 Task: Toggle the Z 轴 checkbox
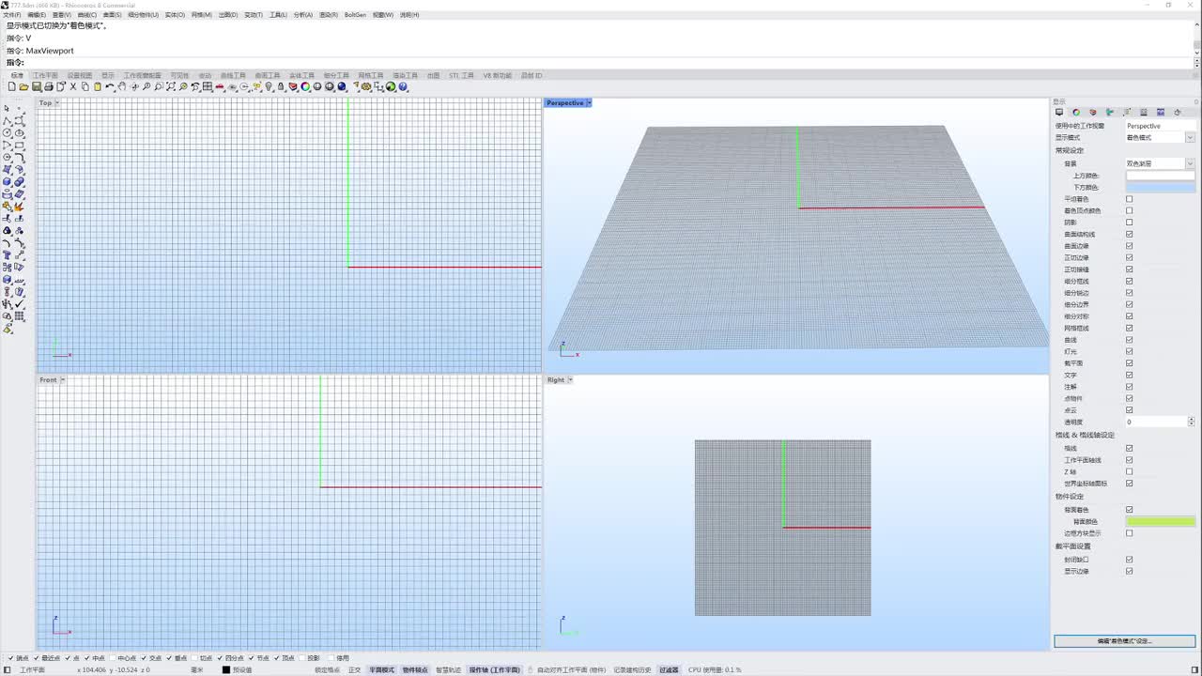click(x=1129, y=471)
